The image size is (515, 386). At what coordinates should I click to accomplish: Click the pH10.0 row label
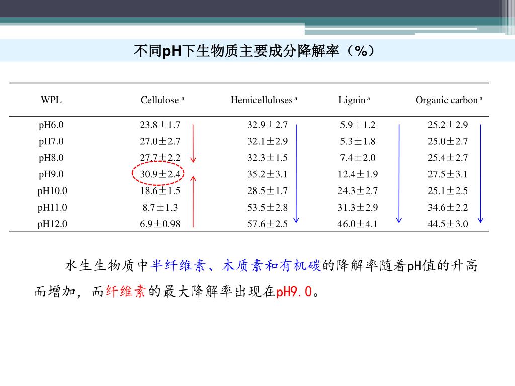click(52, 190)
